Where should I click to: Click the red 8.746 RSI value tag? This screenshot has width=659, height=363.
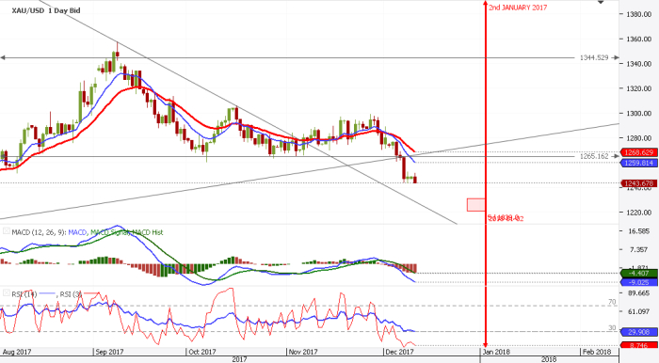[x=639, y=345]
